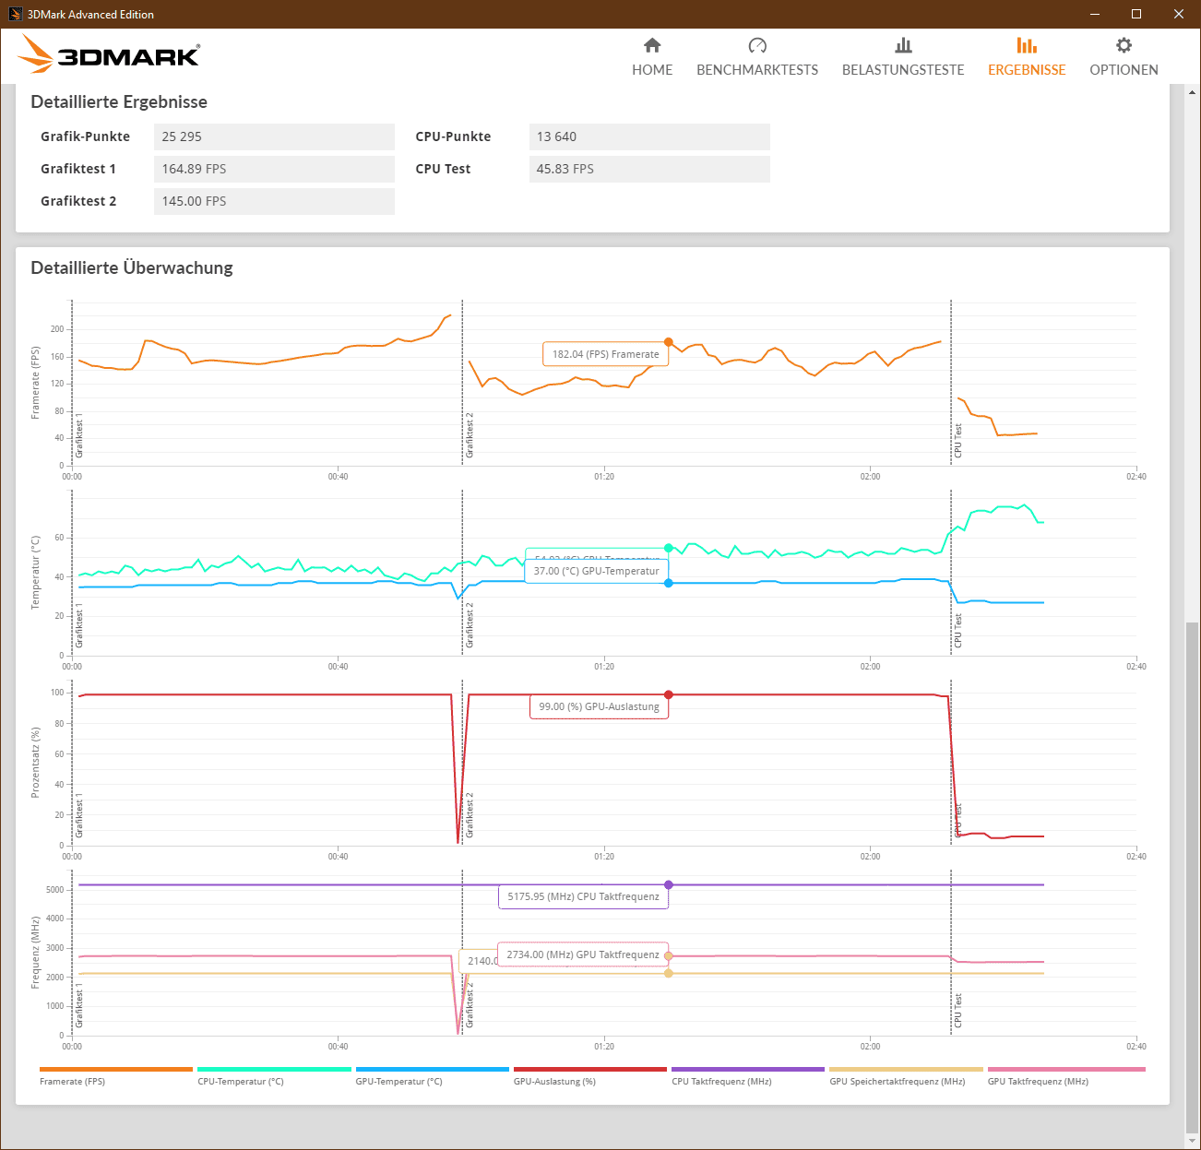Click the green CPU-Temperatur data point marker
Image resolution: width=1201 pixels, height=1150 pixels.
pos(669,548)
